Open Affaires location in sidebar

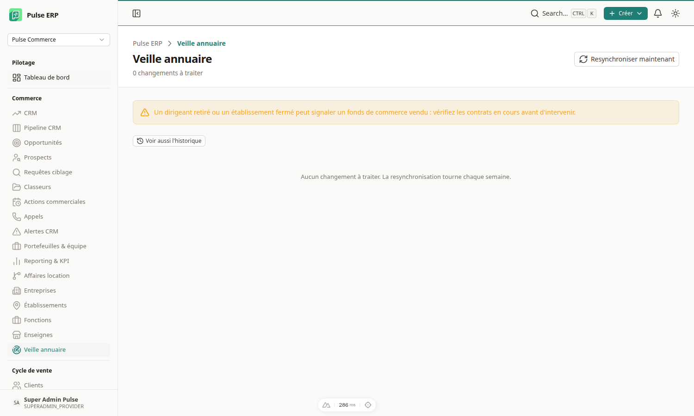(x=59, y=276)
